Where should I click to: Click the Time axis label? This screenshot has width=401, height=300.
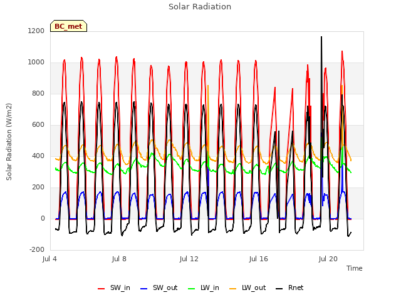[355, 268]
